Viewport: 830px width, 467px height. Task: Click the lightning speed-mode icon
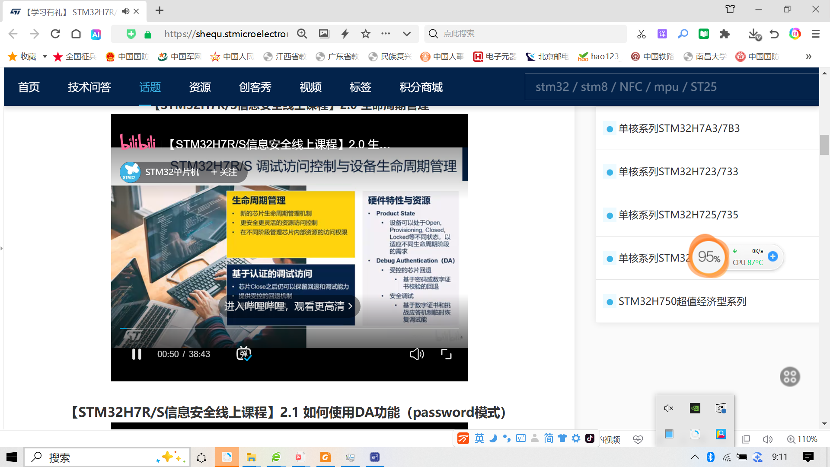[x=345, y=34]
